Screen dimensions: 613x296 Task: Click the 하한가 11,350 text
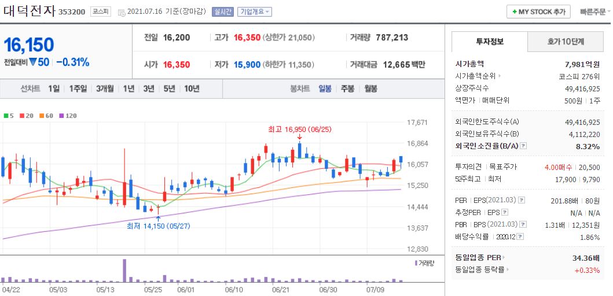pos(288,64)
